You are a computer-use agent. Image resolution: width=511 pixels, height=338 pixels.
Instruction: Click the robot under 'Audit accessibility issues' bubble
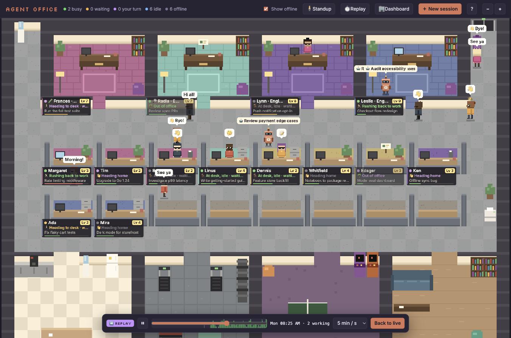pyautogui.click(x=386, y=85)
